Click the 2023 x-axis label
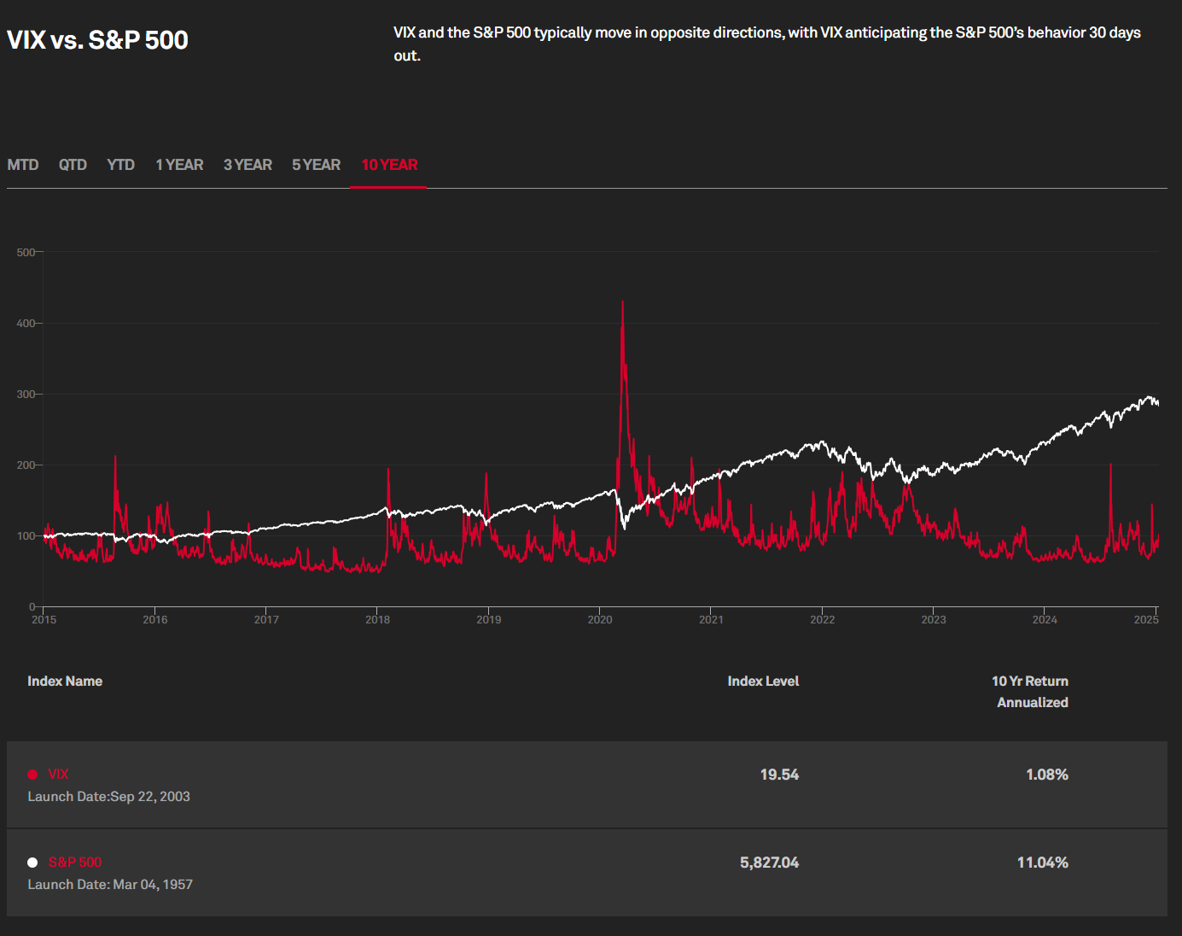This screenshot has height=936, width=1182. point(934,619)
